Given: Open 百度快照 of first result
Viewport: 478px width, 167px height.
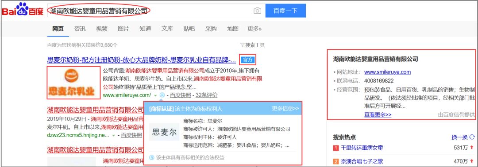Looking at the screenshot, I should [x=181, y=95].
